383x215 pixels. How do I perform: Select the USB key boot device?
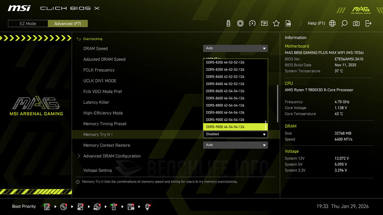(x=114, y=207)
